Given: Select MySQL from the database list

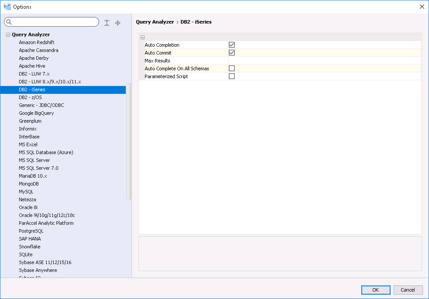Looking at the screenshot, I should 26,192.
